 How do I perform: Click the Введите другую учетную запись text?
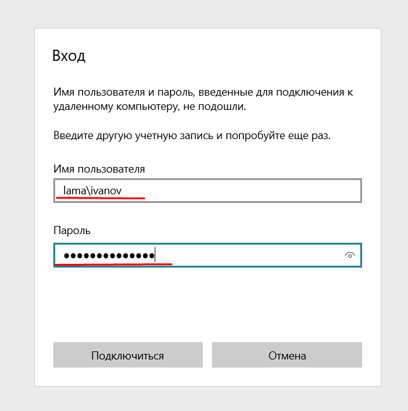(192, 135)
